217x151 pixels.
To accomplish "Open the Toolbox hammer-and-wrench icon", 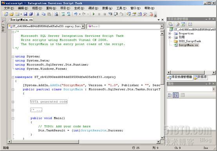I will click(145, 14).
